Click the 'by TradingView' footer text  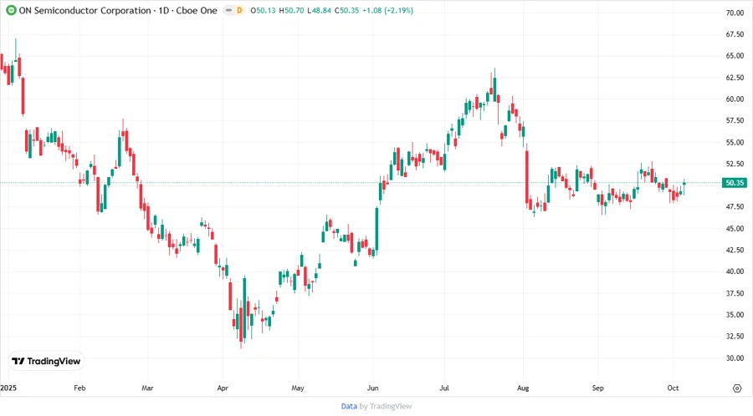[x=386, y=406]
